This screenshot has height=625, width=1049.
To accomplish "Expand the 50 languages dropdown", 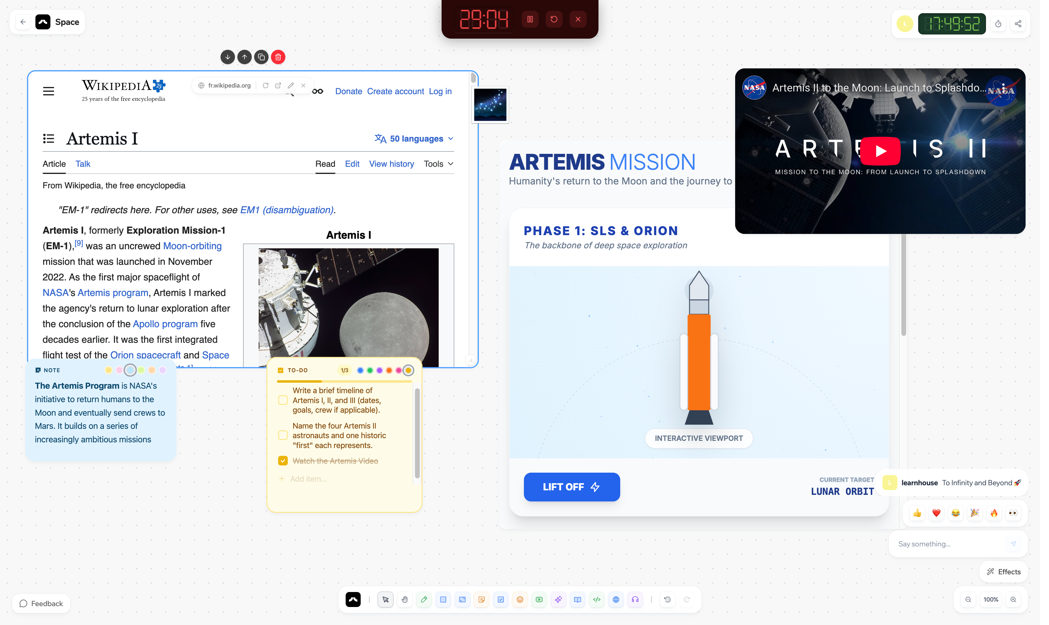I will (x=414, y=139).
